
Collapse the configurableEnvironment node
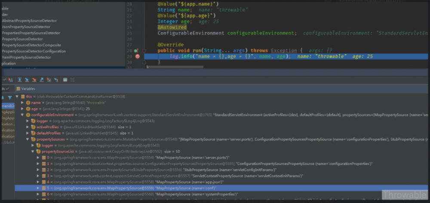point(23,115)
